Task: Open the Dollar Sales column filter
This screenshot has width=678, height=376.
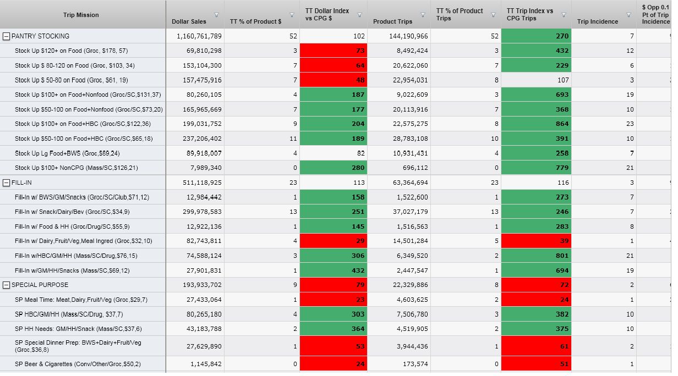Action: [x=216, y=15]
